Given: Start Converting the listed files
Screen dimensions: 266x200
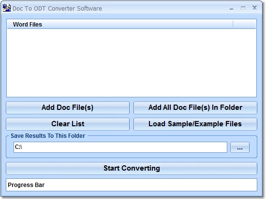Looking at the screenshot, I should point(132,168).
